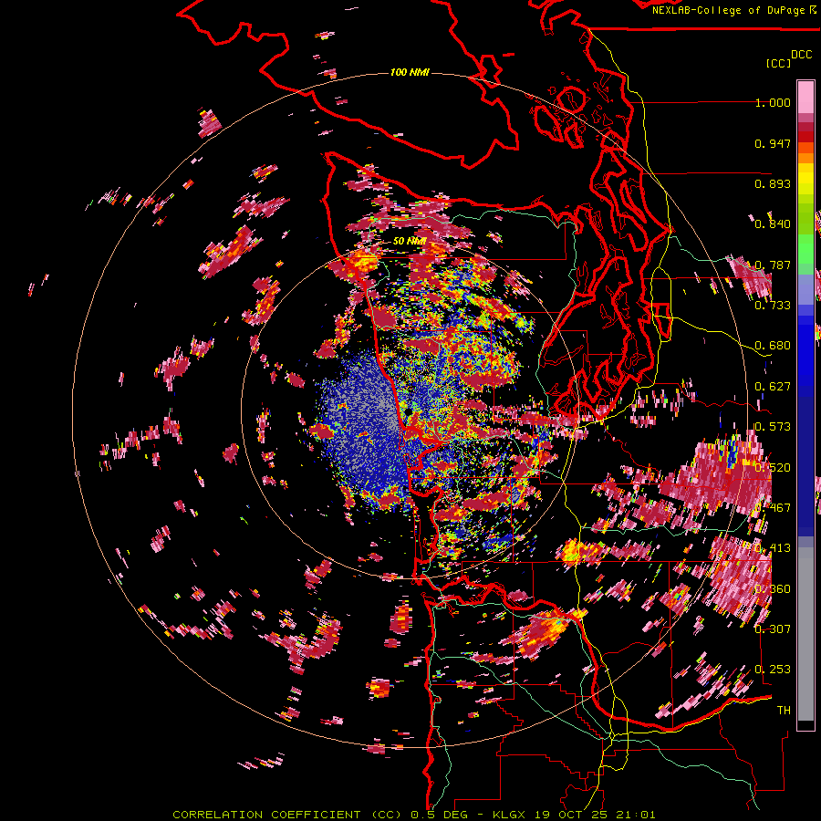Image resolution: width=821 pixels, height=821 pixels.
Task: Click the '19 OCT 25 21:01' timestamp
Action: (x=597, y=815)
